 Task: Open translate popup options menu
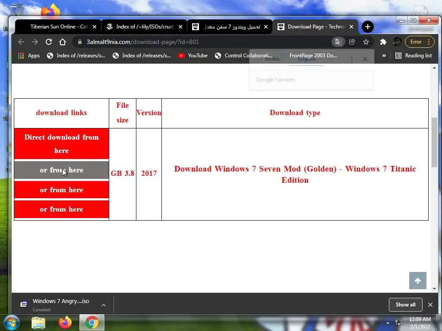[x=351, y=59]
